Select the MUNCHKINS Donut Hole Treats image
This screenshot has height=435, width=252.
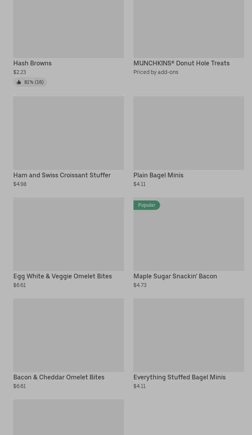coord(189,29)
